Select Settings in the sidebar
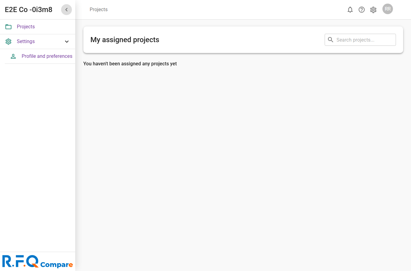411x271 pixels. coord(38,42)
